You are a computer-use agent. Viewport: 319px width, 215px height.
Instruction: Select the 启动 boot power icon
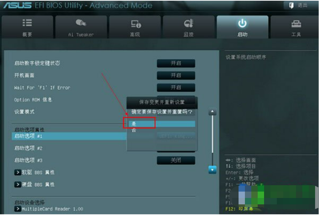point(242,23)
